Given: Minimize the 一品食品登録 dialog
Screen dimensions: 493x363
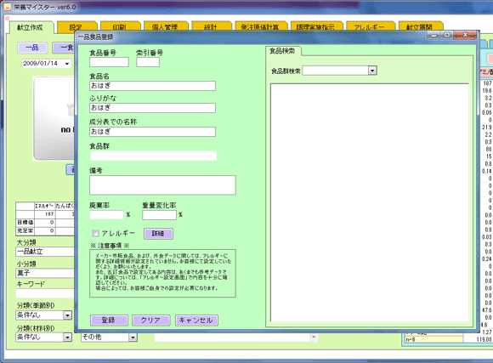Looking at the screenshot, I should 434,36.
